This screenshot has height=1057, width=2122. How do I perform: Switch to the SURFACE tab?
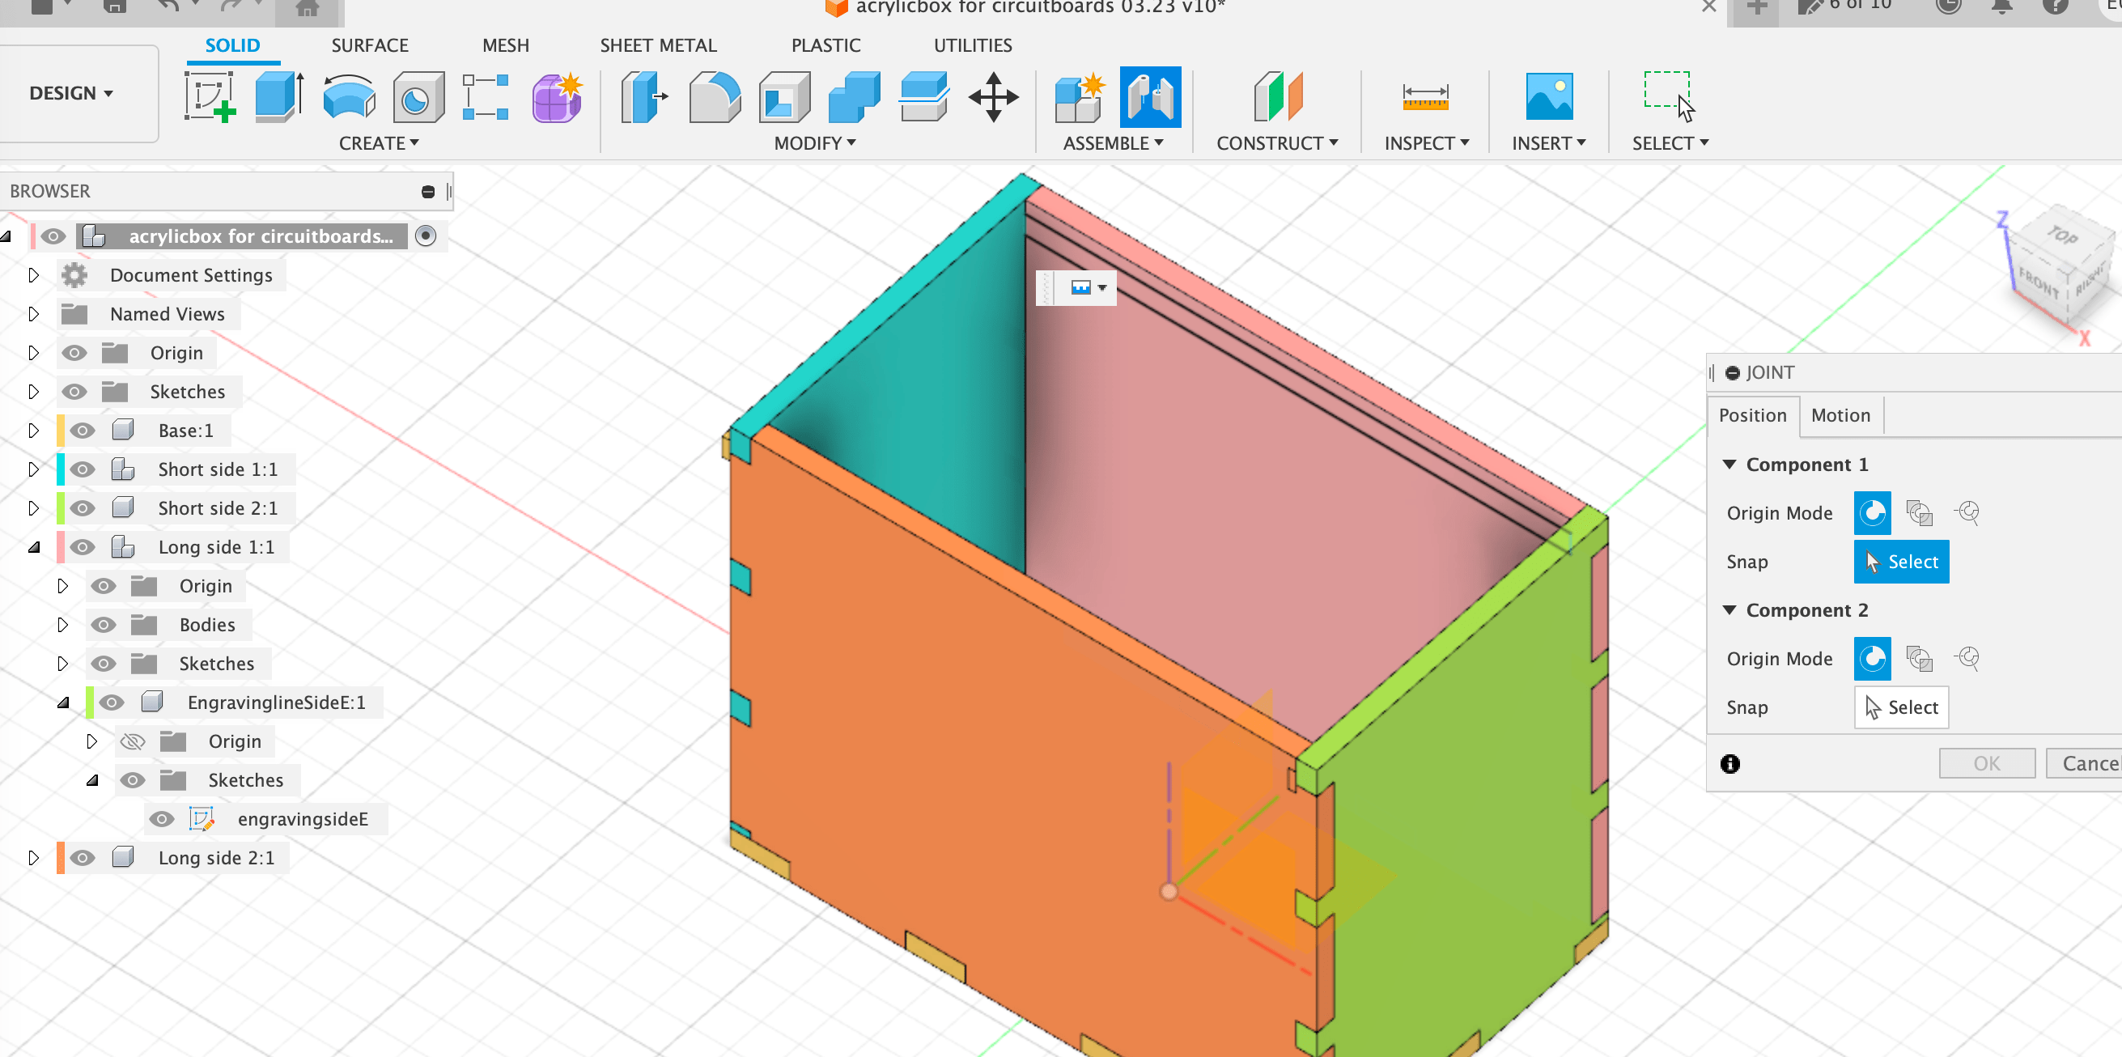click(x=370, y=45)
